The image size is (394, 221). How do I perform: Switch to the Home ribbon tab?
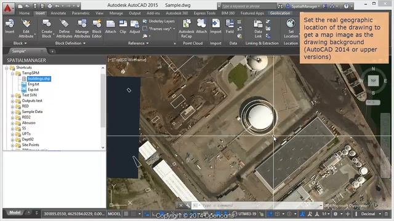(x=25, y=13)
